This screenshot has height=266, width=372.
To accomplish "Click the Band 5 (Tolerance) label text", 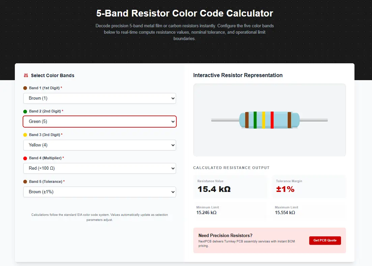I will (46, 181).
